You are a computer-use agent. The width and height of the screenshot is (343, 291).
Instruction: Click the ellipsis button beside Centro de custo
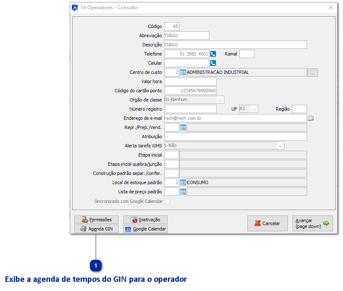click(313, 73)
